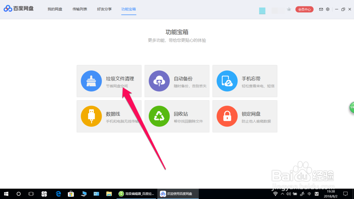Open the blue phone sync icon
354x199 pixels.
pos(227,81)
